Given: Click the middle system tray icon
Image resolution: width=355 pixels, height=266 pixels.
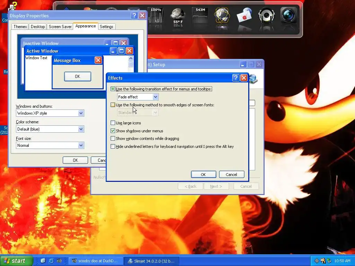Looking at the screenshot, I should coord(323,261).
